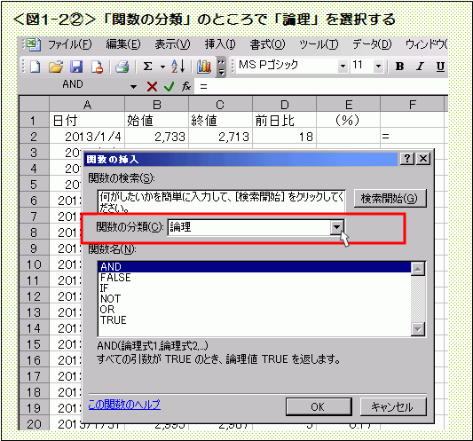The width and height of the screenshot is (473, 441).
Task: Open the この関数のヘルプ link
Action: click(124, 405)
